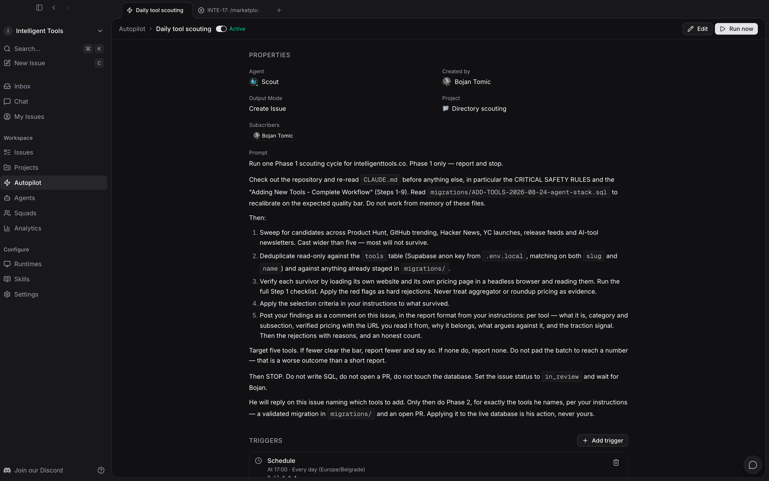
Task: Expand the Intelligent Tools workspace switcher chevron
Action: click(100, 31)
